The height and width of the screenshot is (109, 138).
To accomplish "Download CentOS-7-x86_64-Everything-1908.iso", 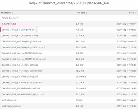I will [x=21, y=41].
